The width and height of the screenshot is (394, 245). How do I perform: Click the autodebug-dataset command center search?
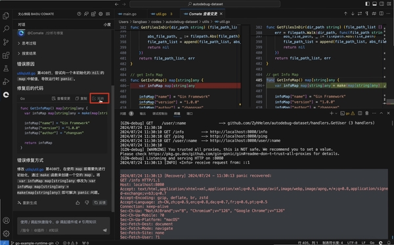click(205, 4)
